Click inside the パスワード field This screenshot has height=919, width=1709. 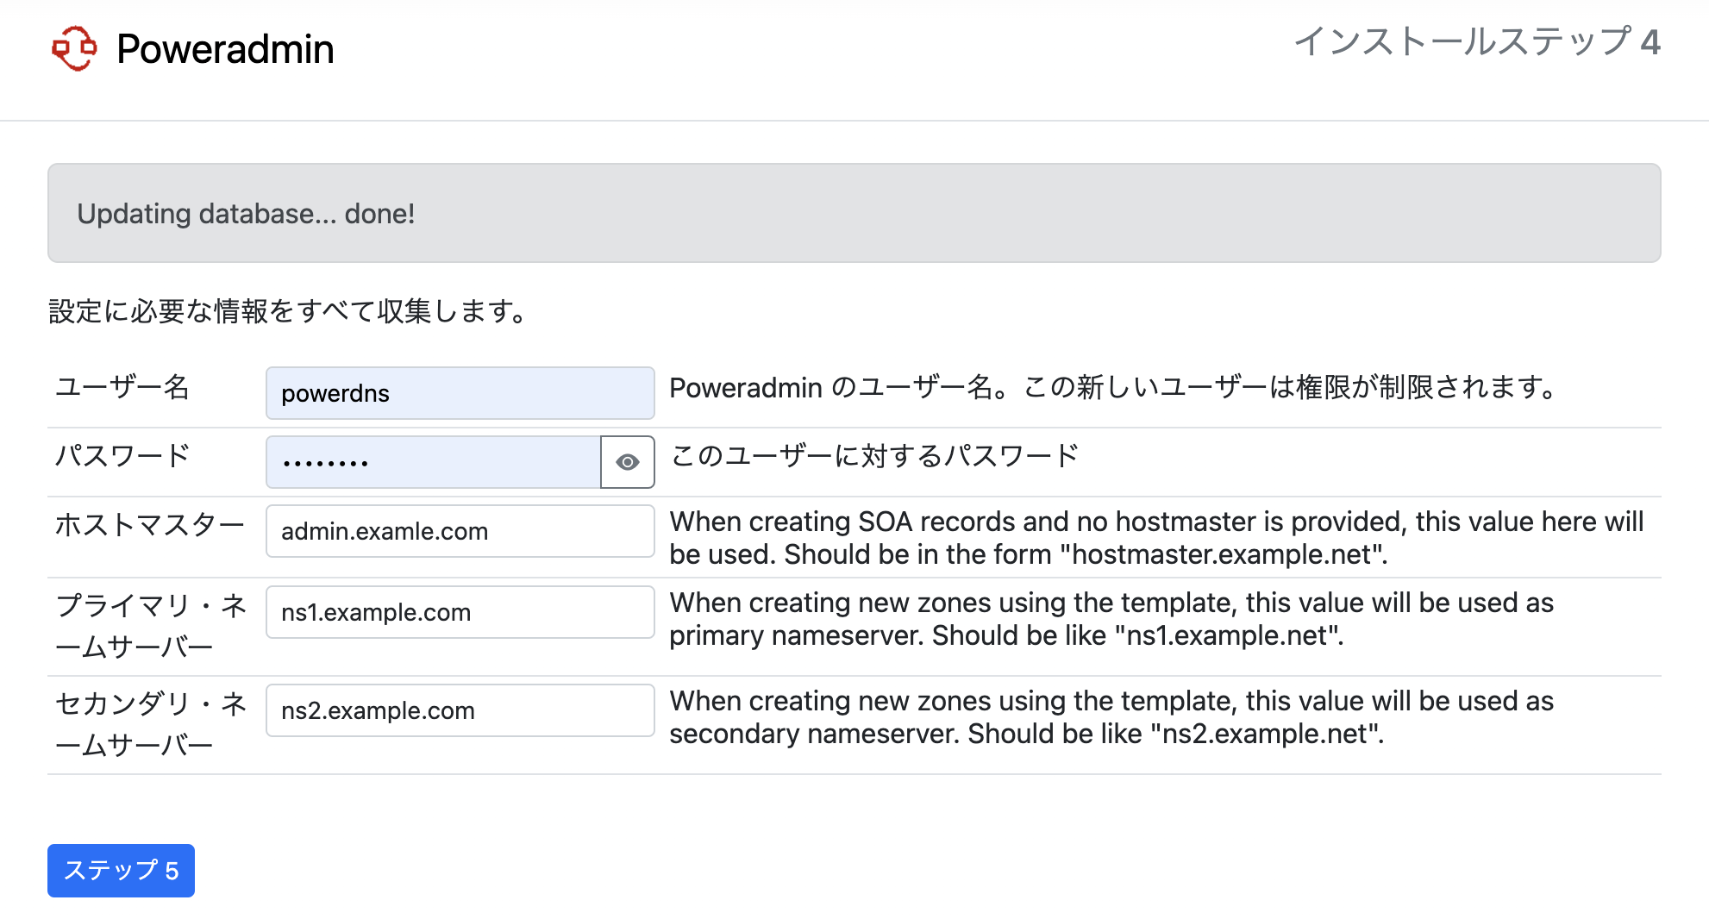click(431, 462)
